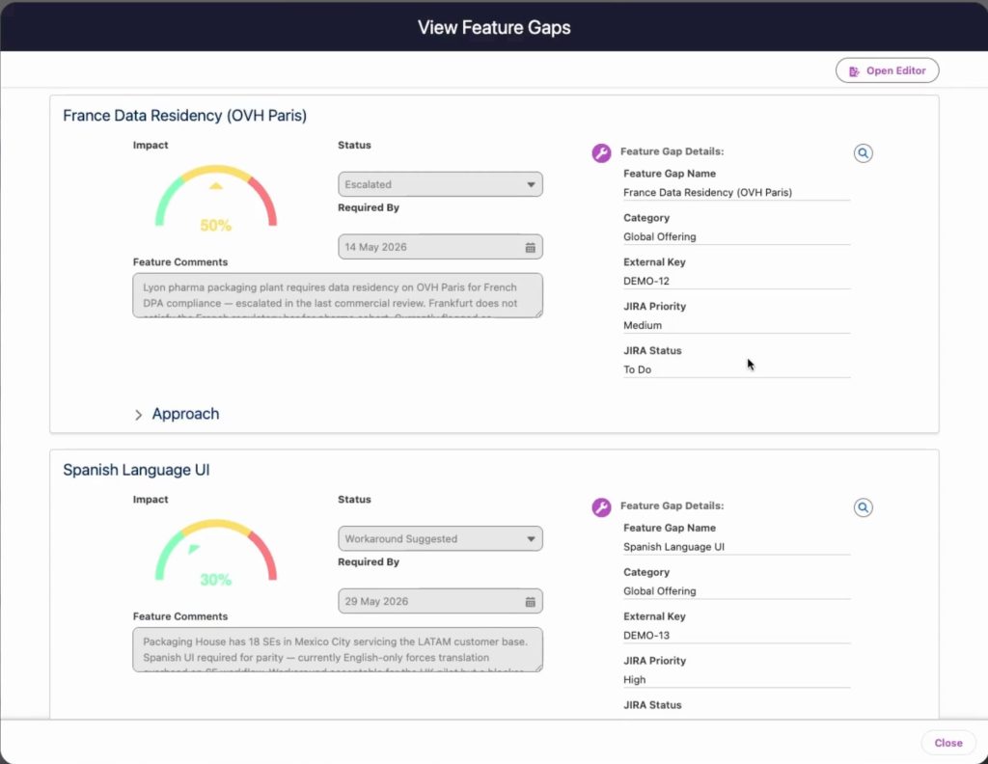The height and width of the screenshot is (764, 988).
Task: Click JIRA Status value To Do
Action: 637,369
